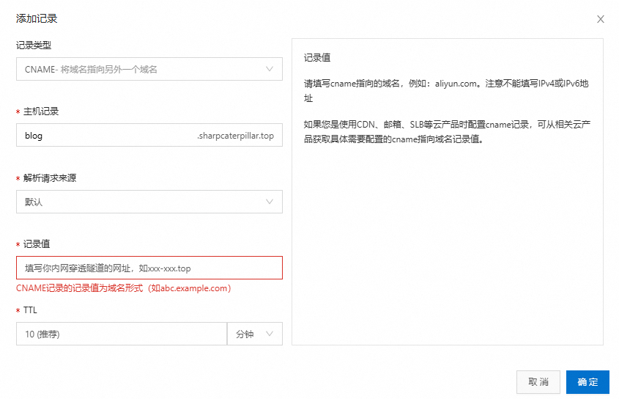Confirm with the blue 确定 button
Viewport: 619px width, 399px height.
pos(588,382)
